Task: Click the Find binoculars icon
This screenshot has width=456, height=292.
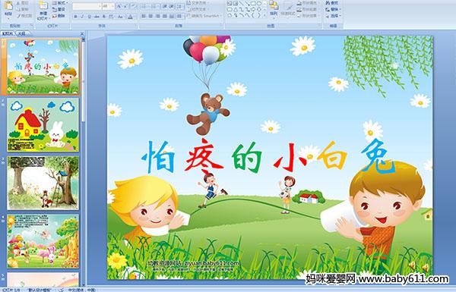Action: [328, 3]
